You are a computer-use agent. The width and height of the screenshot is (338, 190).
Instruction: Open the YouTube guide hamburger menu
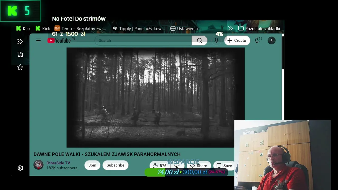point(39,40)
